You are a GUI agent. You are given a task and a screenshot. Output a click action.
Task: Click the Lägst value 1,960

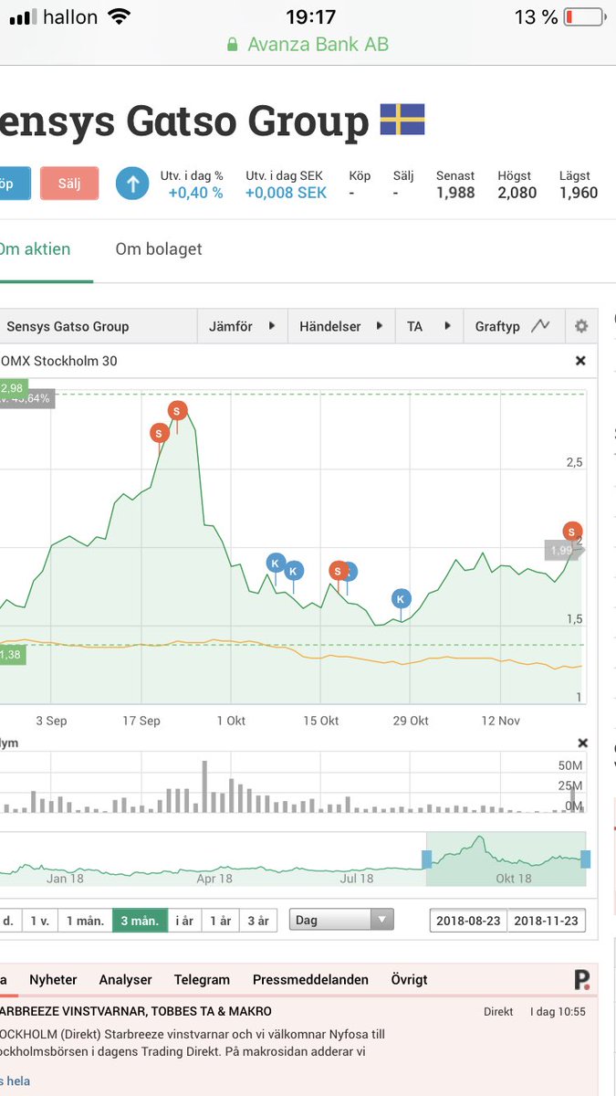579,193
